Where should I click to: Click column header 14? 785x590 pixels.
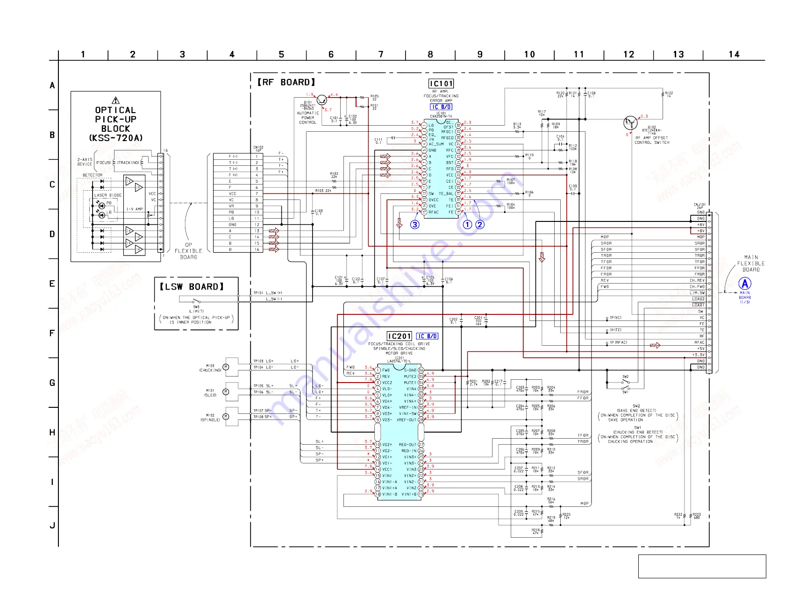click(734, 55)
